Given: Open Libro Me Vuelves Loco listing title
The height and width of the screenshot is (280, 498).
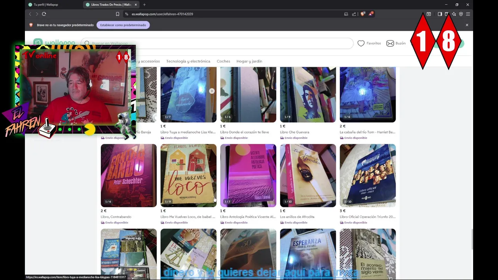Looking at the screenshot, I should click(x=188, y=217).
